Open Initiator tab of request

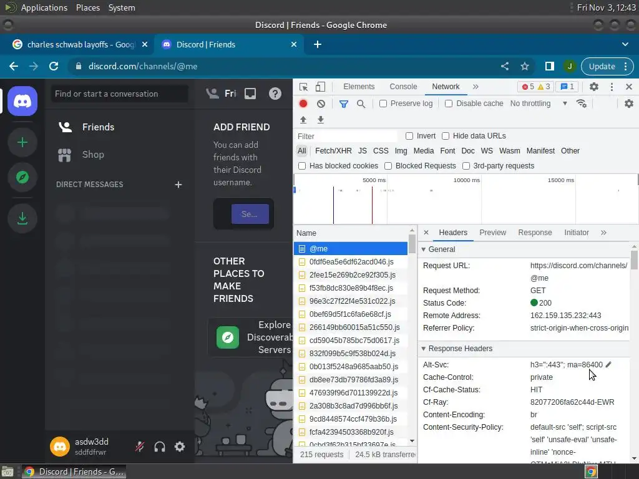pyautogui.click(x=576, y=233)
